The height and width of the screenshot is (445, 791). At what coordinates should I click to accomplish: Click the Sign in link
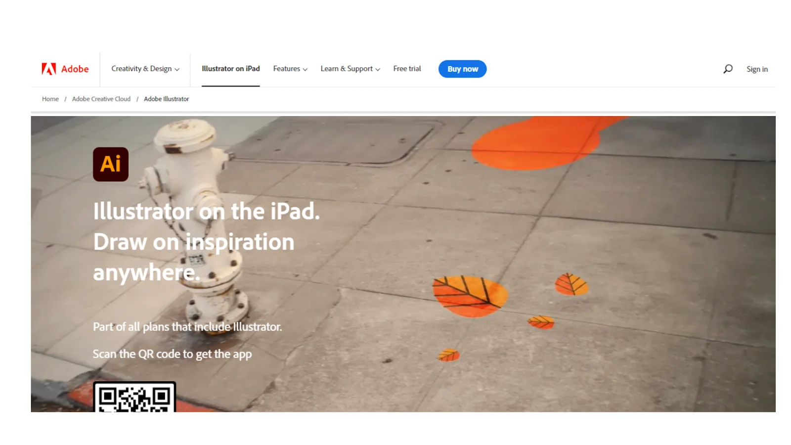757,69
